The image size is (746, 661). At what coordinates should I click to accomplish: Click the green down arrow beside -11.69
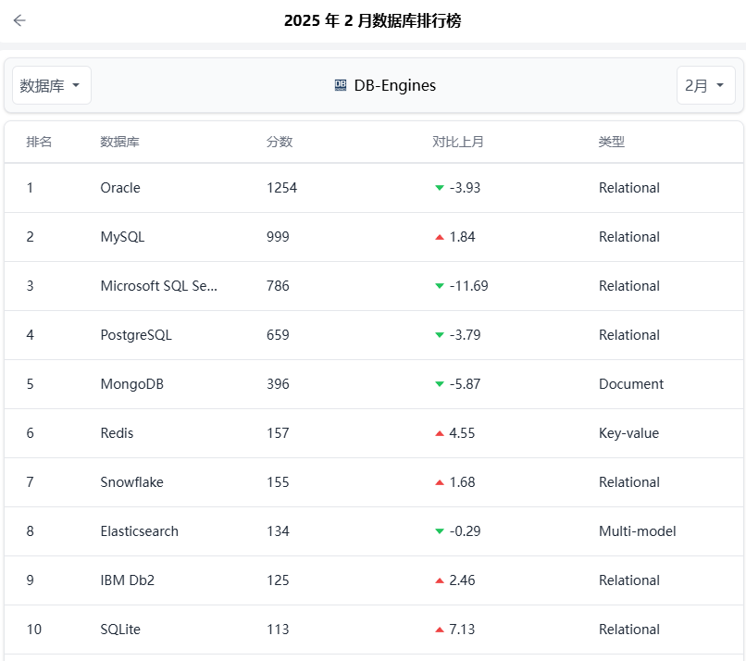coord(440,286)
